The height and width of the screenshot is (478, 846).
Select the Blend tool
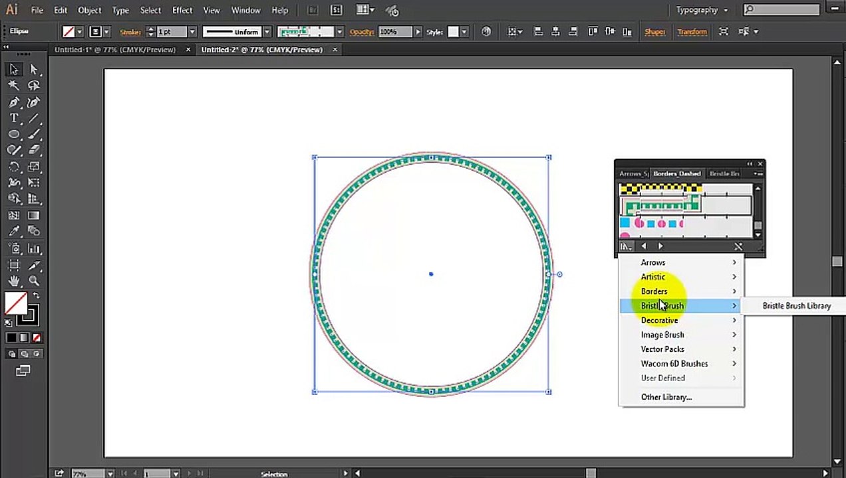[34, 231]
